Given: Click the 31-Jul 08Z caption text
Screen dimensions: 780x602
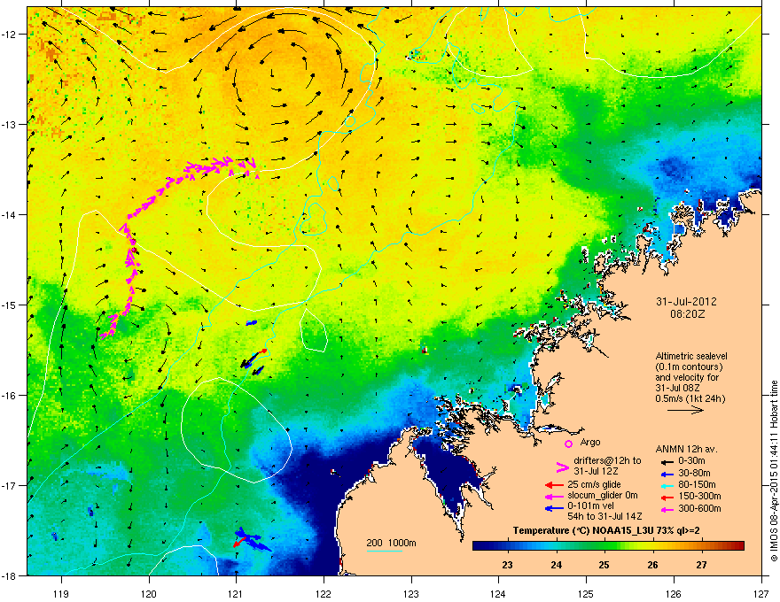Looking at the screenshot, I should [x=679, y=388].
